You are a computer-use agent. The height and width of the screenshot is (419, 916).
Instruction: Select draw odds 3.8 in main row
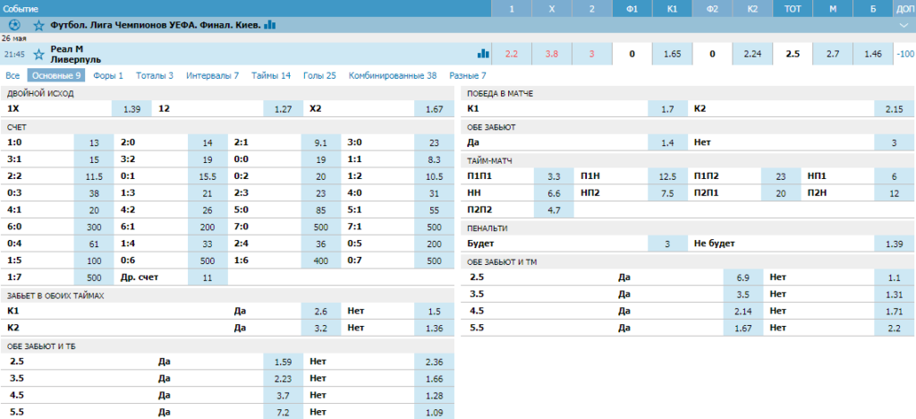pyautogui.click(x=552, y=54)
